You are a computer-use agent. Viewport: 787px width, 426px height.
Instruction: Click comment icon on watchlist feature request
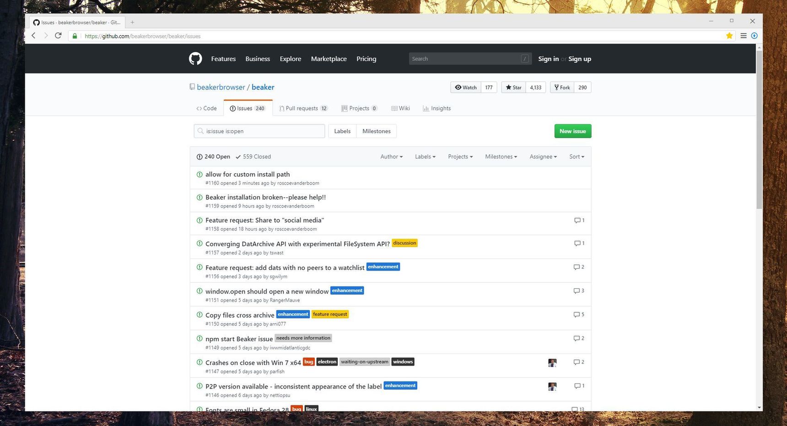point(577,267)
